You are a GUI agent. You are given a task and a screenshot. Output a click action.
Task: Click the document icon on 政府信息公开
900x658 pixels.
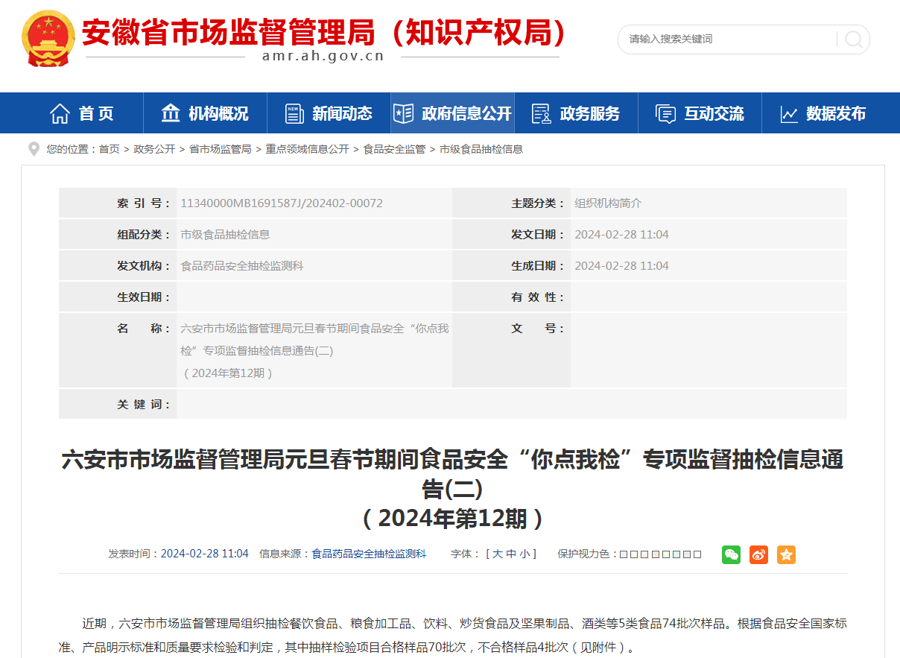[x=403, y=113]
